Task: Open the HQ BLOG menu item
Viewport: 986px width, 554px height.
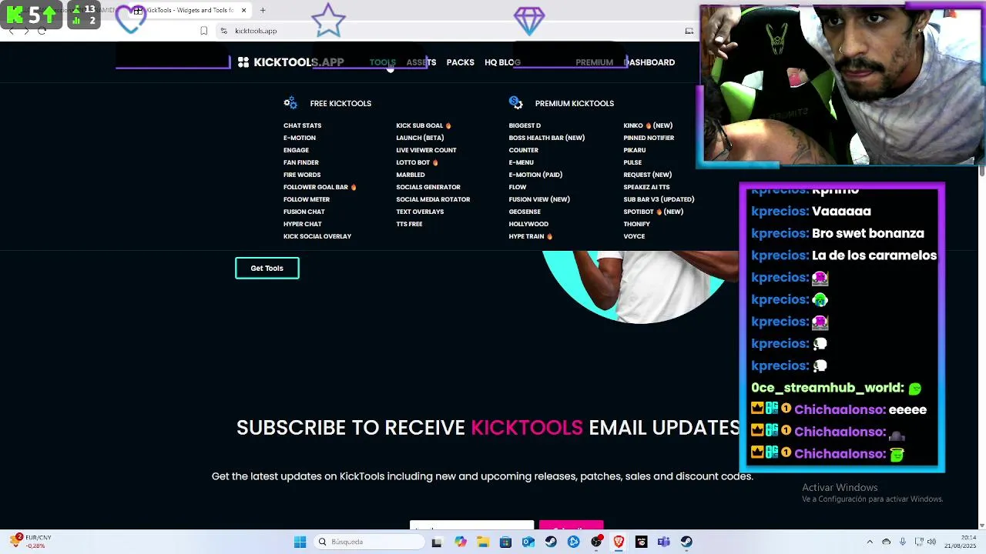Action: click(502, 62)
